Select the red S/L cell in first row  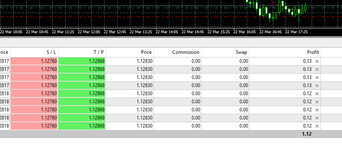coord(34,61)
